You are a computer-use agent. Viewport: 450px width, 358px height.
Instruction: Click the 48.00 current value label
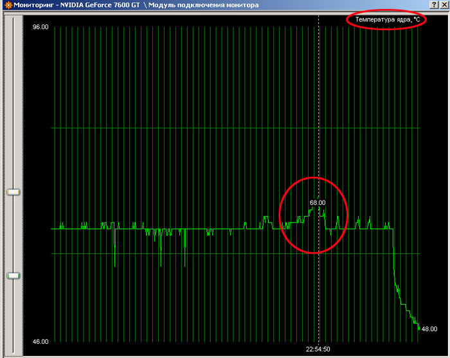coord(429,328)
